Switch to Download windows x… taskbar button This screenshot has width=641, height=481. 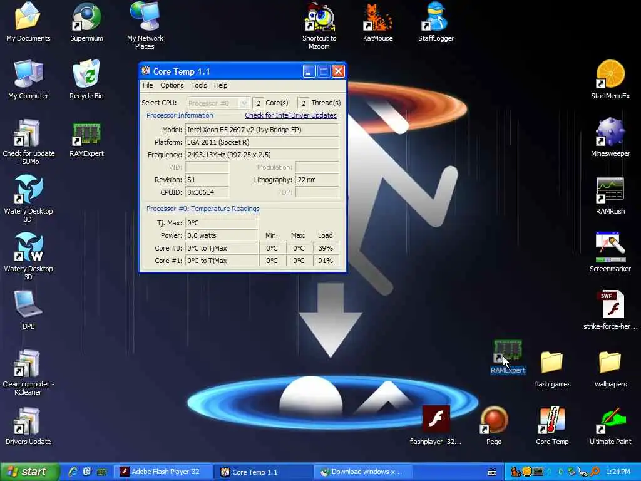[x=364, y=472]
